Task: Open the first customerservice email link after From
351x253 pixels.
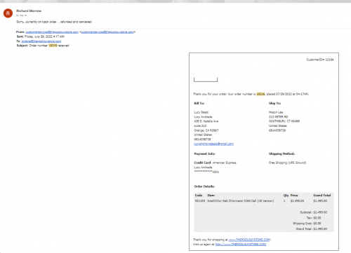Action: (x=52, y=32)
